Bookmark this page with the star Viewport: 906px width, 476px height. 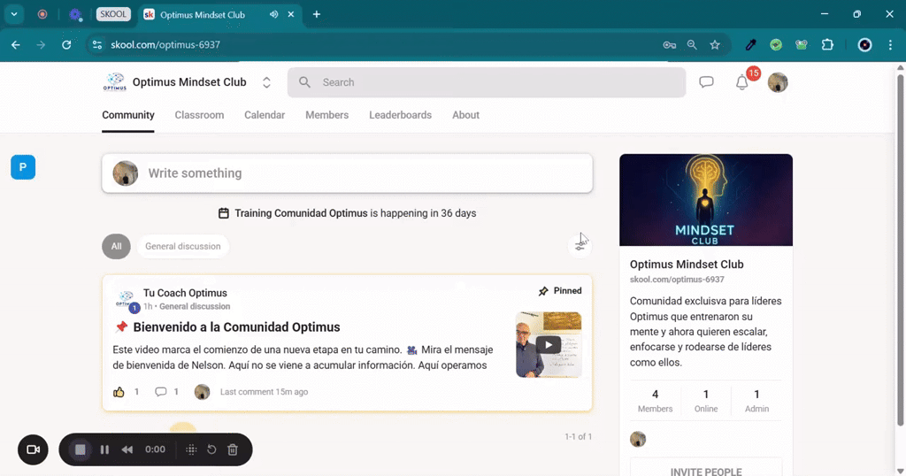tap(715, 44)
